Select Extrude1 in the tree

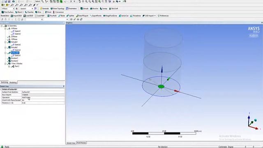14,42
